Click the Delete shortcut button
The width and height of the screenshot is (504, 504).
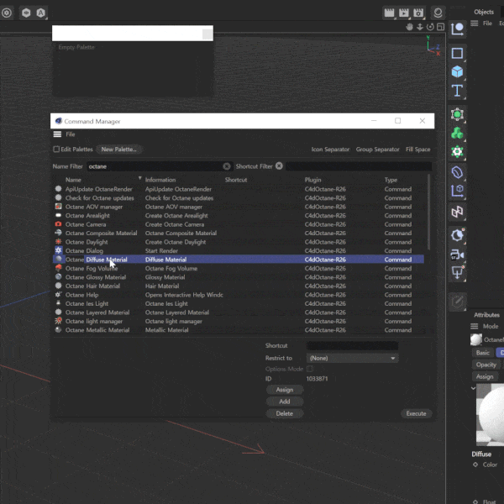tap(285, 413)
